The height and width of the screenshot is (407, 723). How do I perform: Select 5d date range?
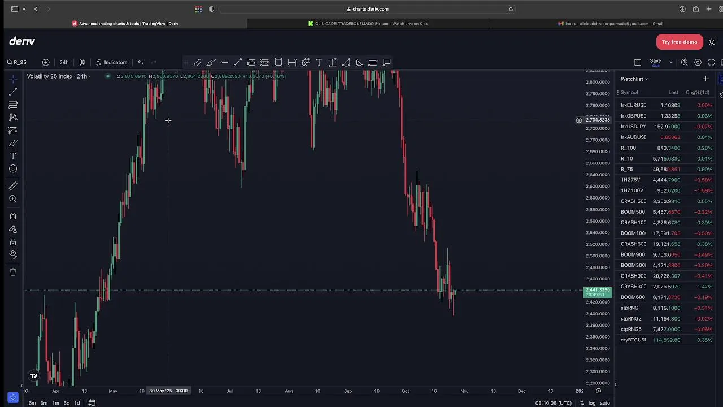(x=67, y=403)
